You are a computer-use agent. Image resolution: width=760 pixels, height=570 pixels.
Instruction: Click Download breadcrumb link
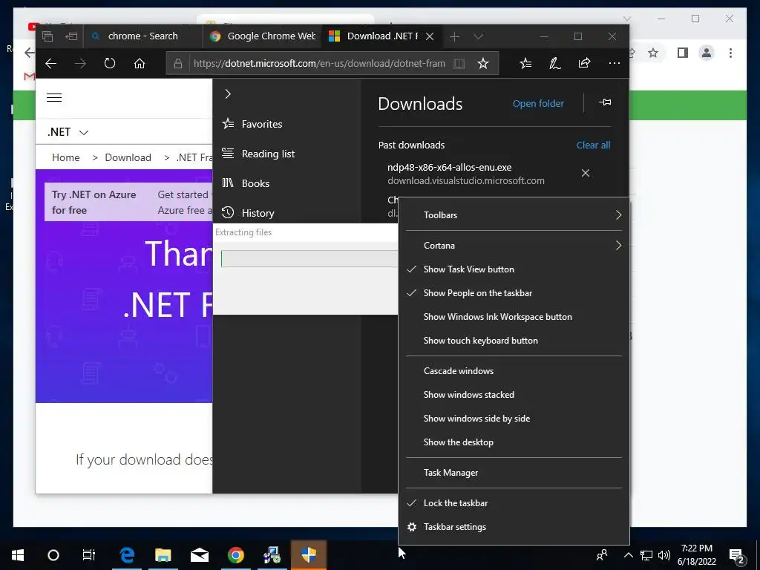point(128,157)
